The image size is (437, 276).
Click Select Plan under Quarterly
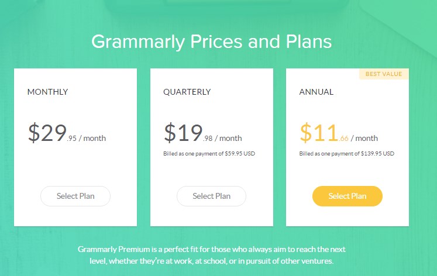[211, 196]
